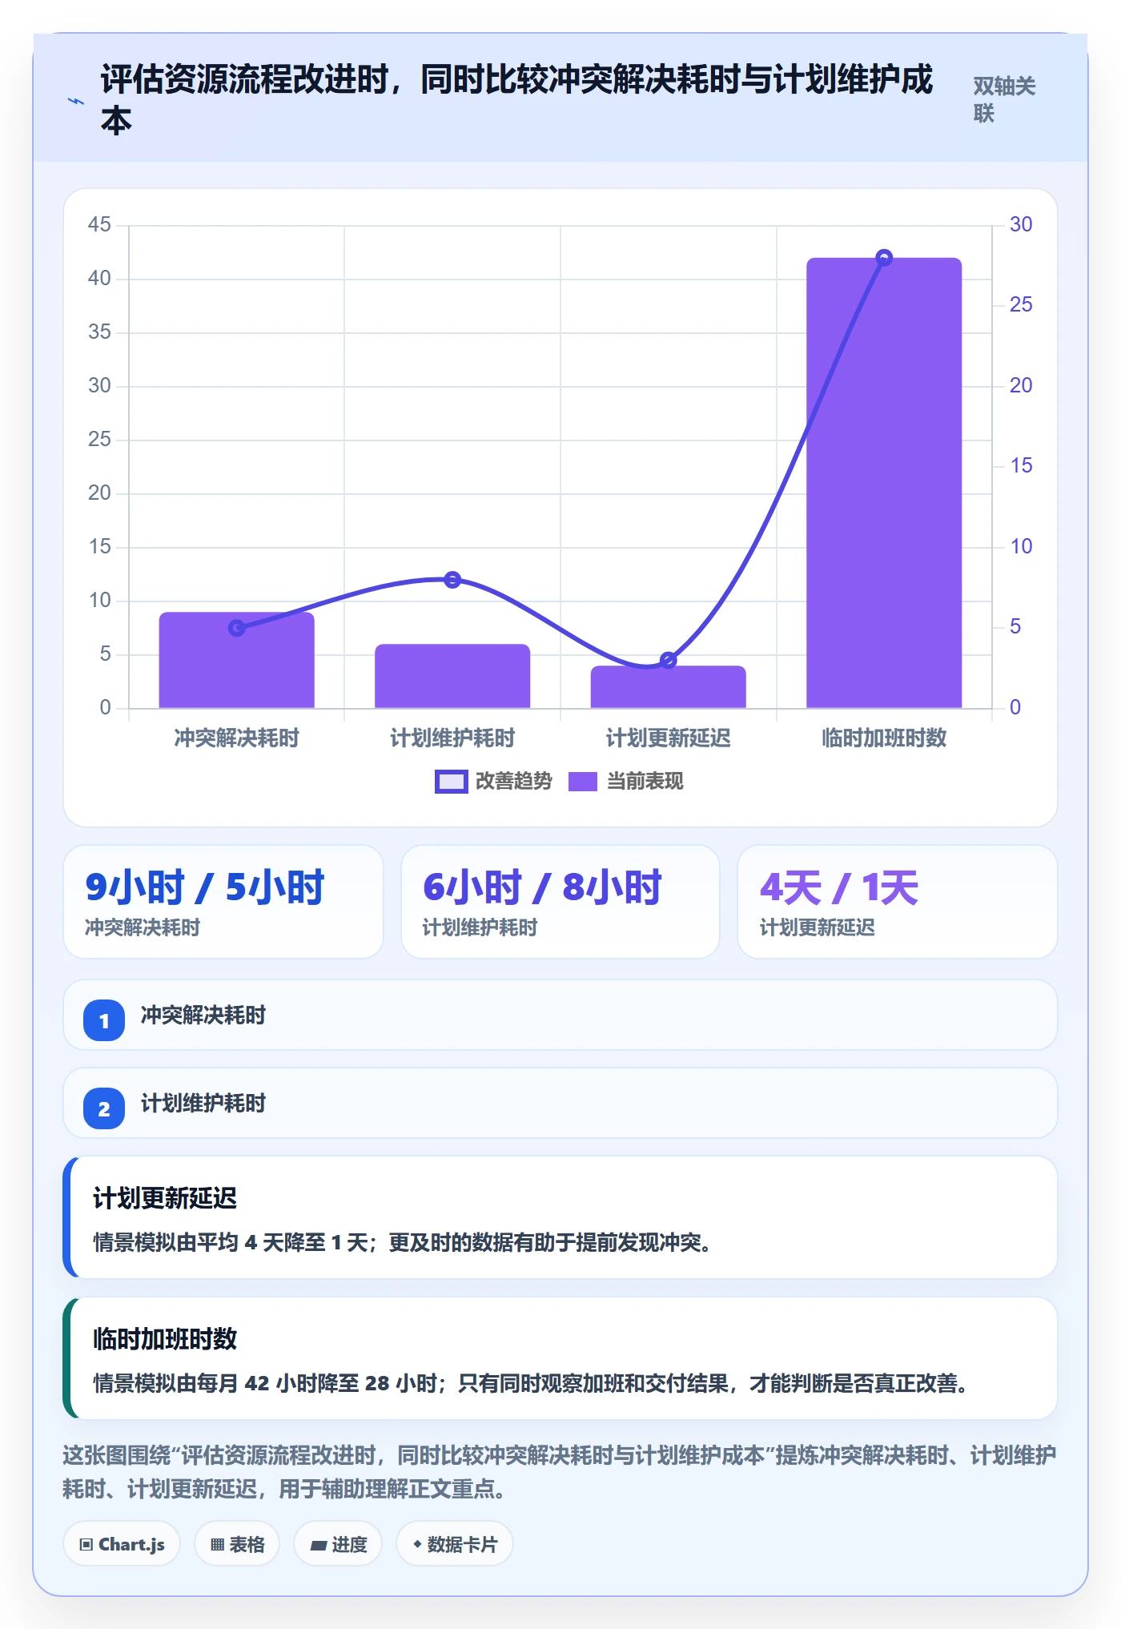Click the caption paragraph starting with 这张图围绕
The image size is (1121, 1629).
[560, 1472]
